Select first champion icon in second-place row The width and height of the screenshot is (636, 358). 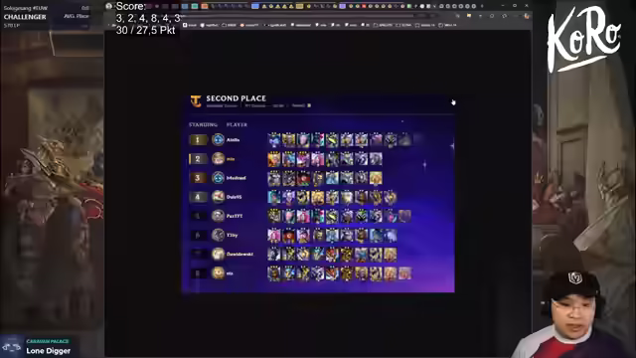(274, 159)
